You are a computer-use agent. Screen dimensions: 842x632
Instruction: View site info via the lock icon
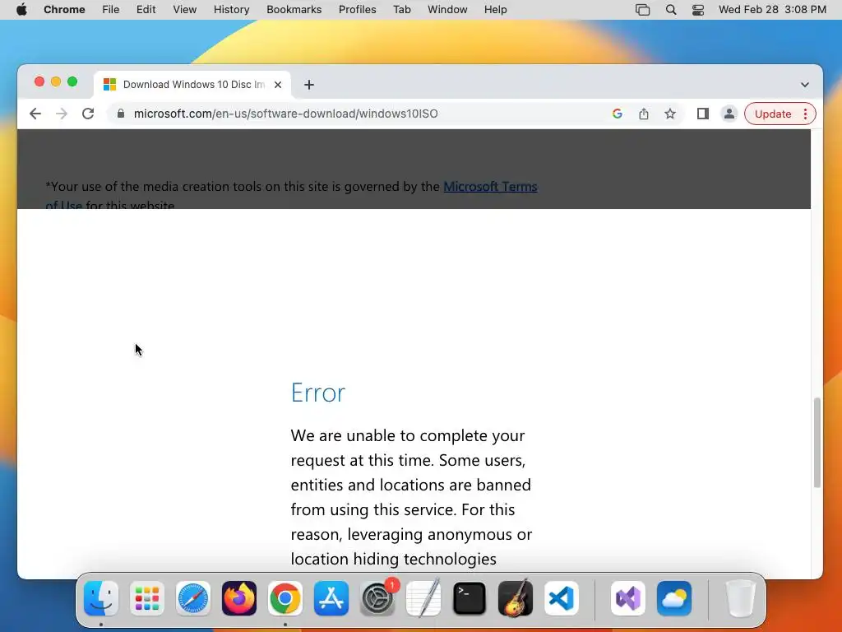pyautogui.click(x=121, y=114)
